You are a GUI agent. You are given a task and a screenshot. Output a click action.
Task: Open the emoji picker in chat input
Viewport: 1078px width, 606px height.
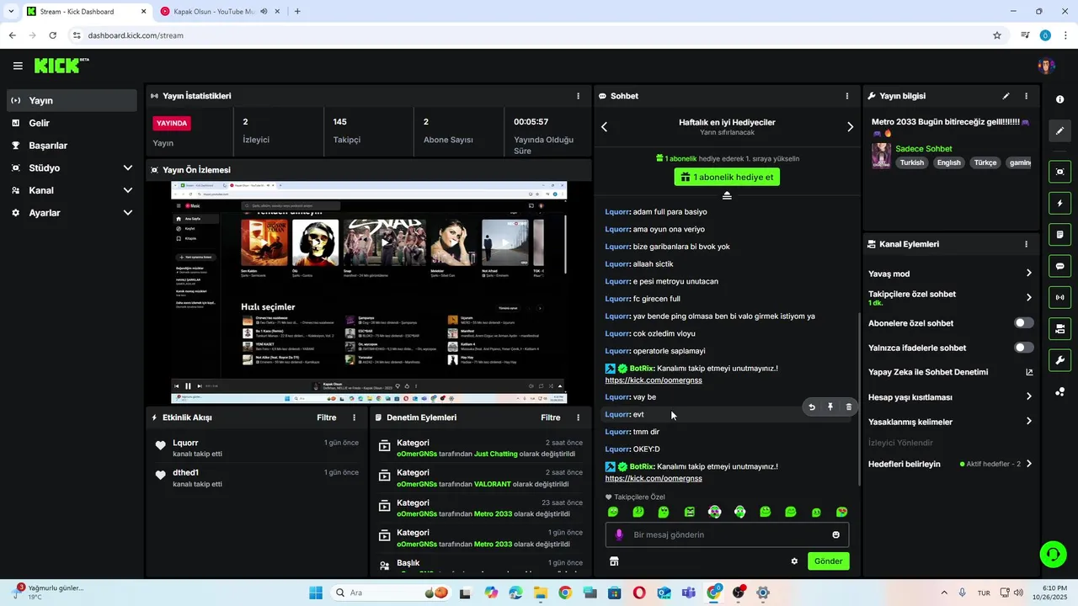click(x=835, y=534)
